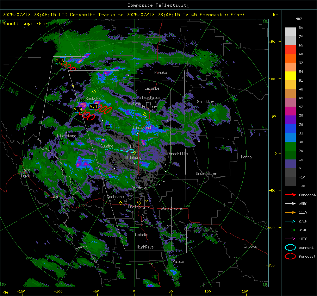Select the Blackfalds city label
Image resolution: width=317 pixels, height=296 pixels.
[150, 97]
